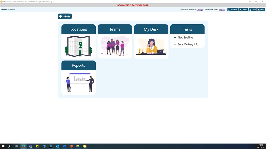
Task: Click the Locations map illustration
Action: (x=78, y=46)
